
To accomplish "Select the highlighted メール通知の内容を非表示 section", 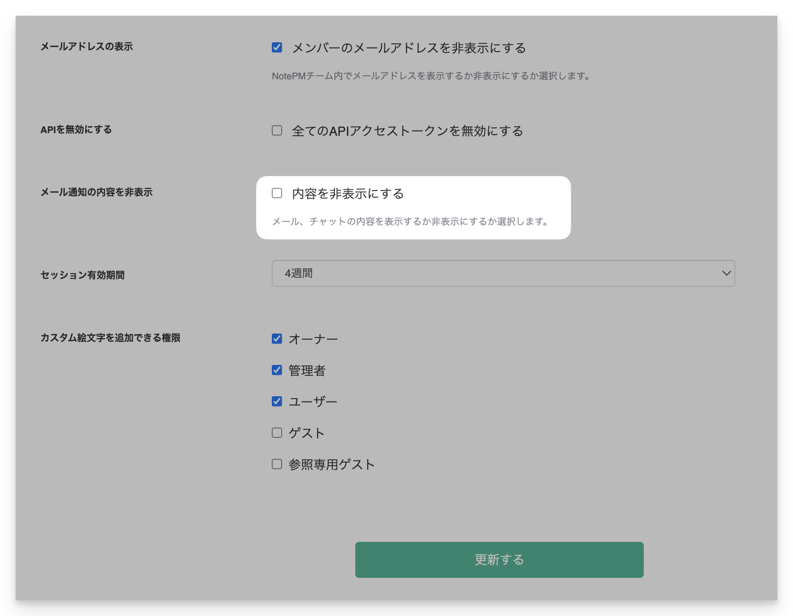I will pyautogui.click(x=414, y=207).
